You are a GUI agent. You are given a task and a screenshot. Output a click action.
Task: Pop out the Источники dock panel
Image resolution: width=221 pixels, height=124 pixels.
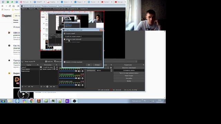[x=57, y=65]
